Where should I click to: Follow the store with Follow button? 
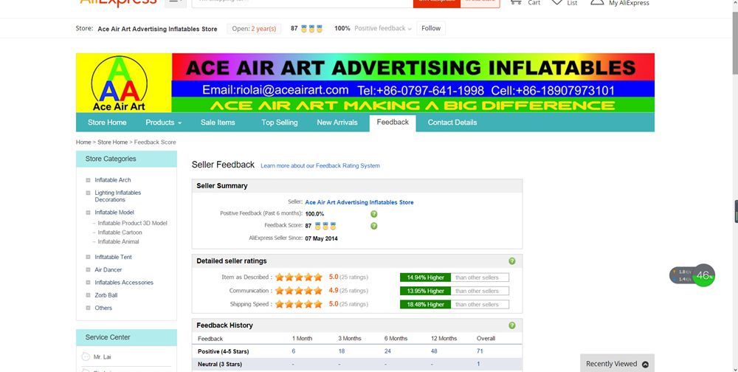(431, 28)
